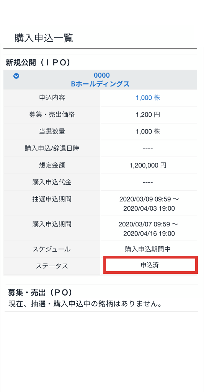The height and width of the screenshot is (392, 204).
Task: Select the 購入申込/辞退日時 row label
Action: point(52,148)
